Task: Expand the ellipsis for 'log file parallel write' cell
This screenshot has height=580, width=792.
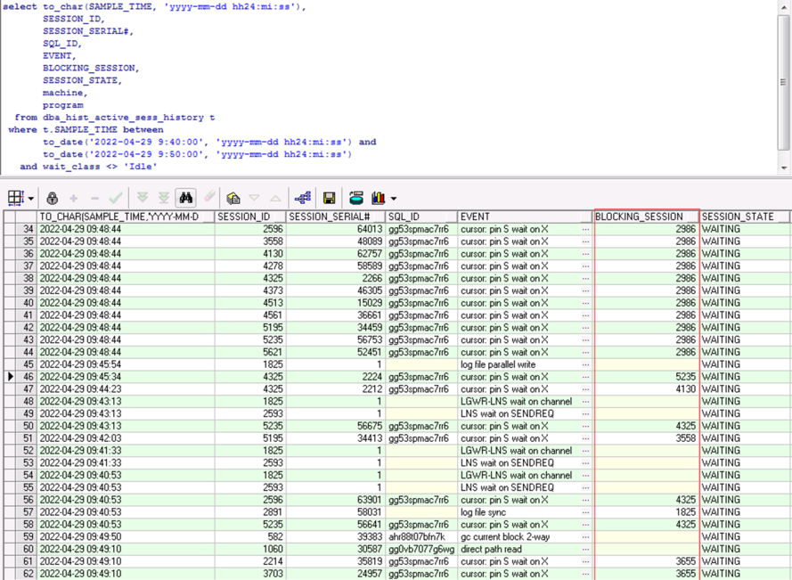Action: click(x=585, y=364)
